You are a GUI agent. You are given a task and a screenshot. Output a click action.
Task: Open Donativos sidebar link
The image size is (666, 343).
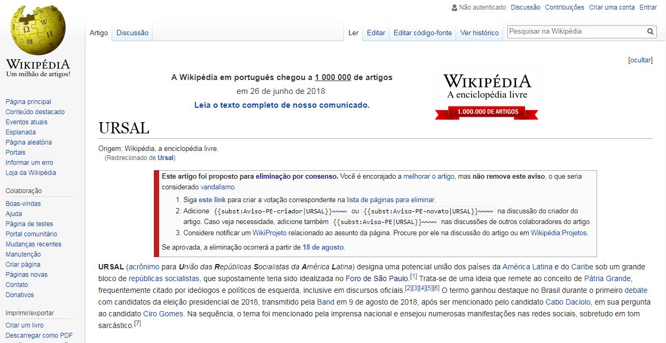pyautogui.click(x=20, y=294)
